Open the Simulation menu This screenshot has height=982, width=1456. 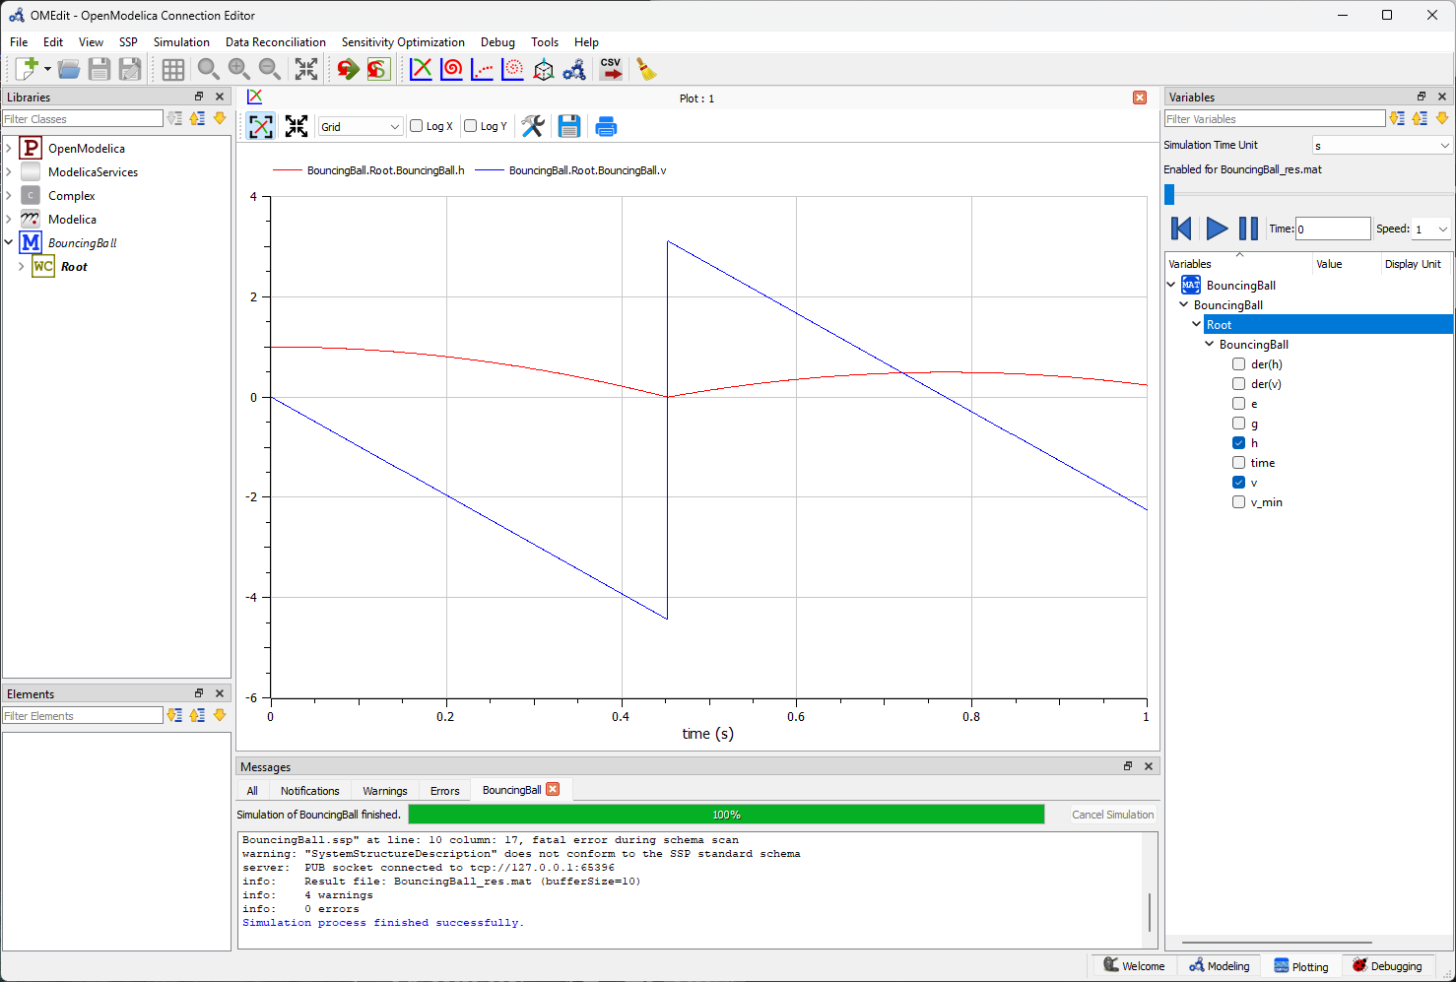[181, 42]
